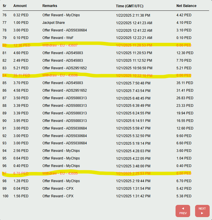Screen dimensions: 212x220
Task: Click the timestamp 1/22/2025 12:41:23 AM
Action: click(134, 23)
